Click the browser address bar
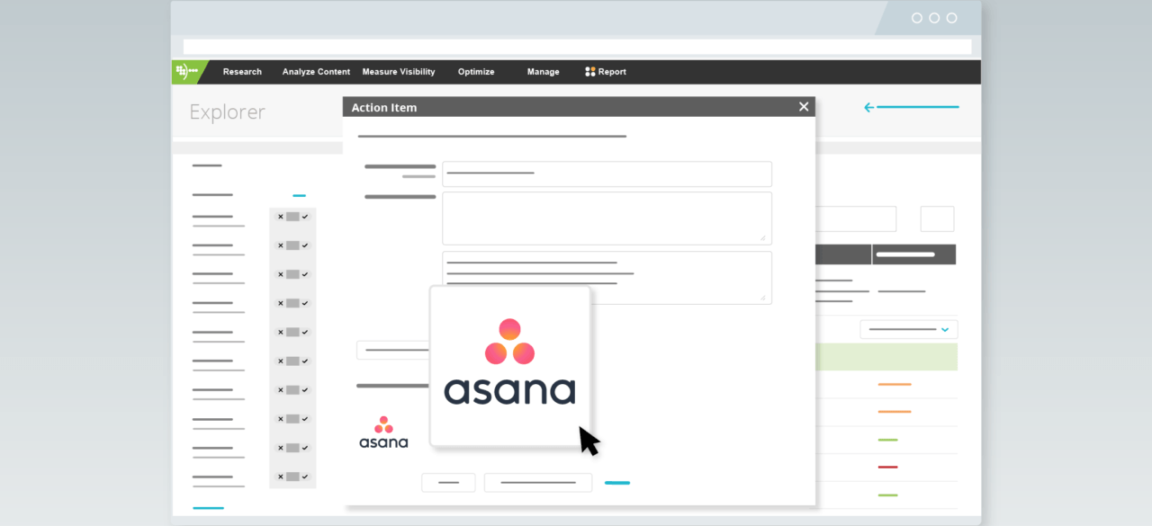1152x526 pixels. tap(577, 47)
